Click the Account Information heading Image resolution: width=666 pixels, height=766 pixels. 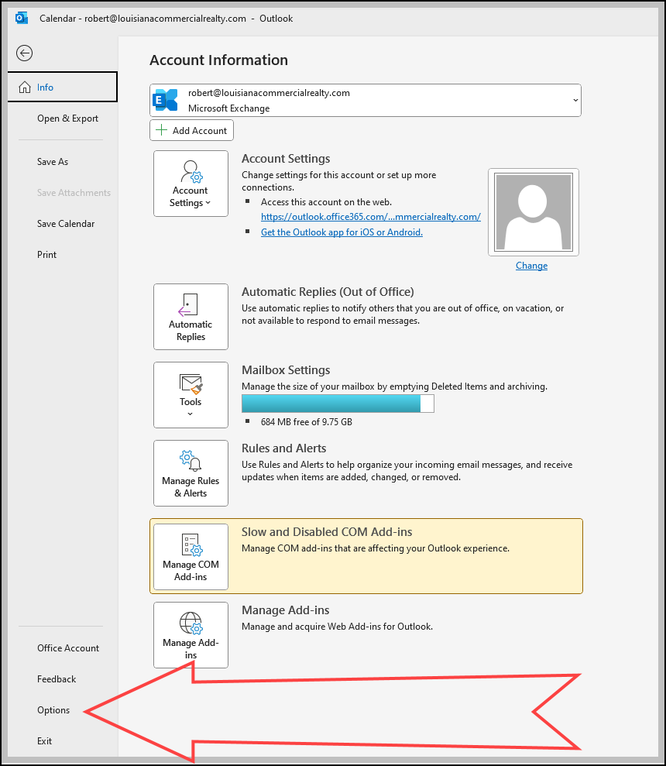tap(218, 60)
